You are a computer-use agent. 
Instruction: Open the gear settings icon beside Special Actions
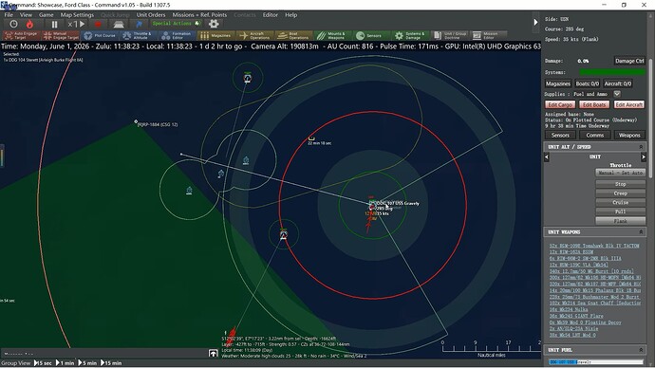214,24
